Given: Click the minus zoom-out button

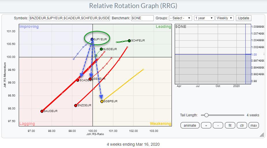Looking at the screenshot, I should 218,125.
